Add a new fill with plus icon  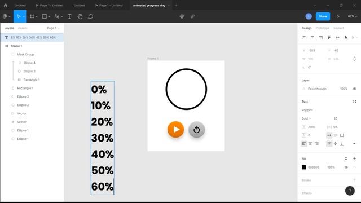[x=355, y=158]
